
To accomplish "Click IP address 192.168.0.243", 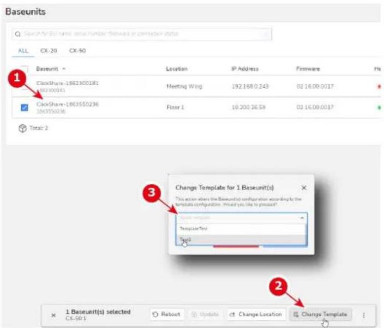I will click(250, 86).
